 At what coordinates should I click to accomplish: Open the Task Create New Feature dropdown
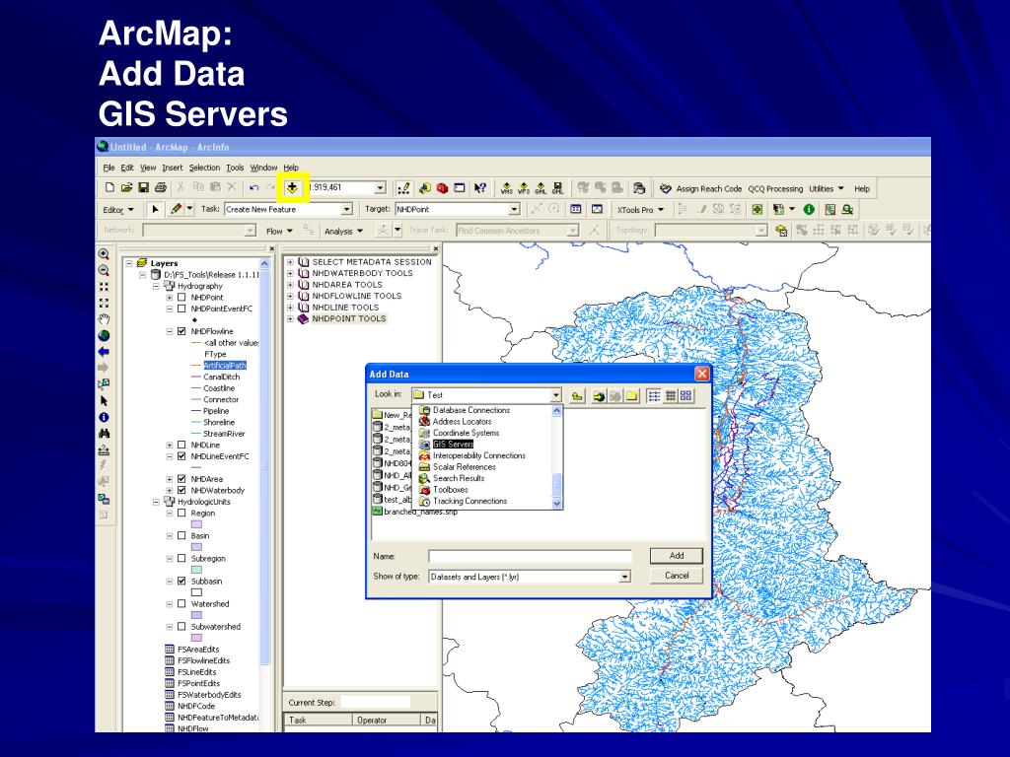346,209
